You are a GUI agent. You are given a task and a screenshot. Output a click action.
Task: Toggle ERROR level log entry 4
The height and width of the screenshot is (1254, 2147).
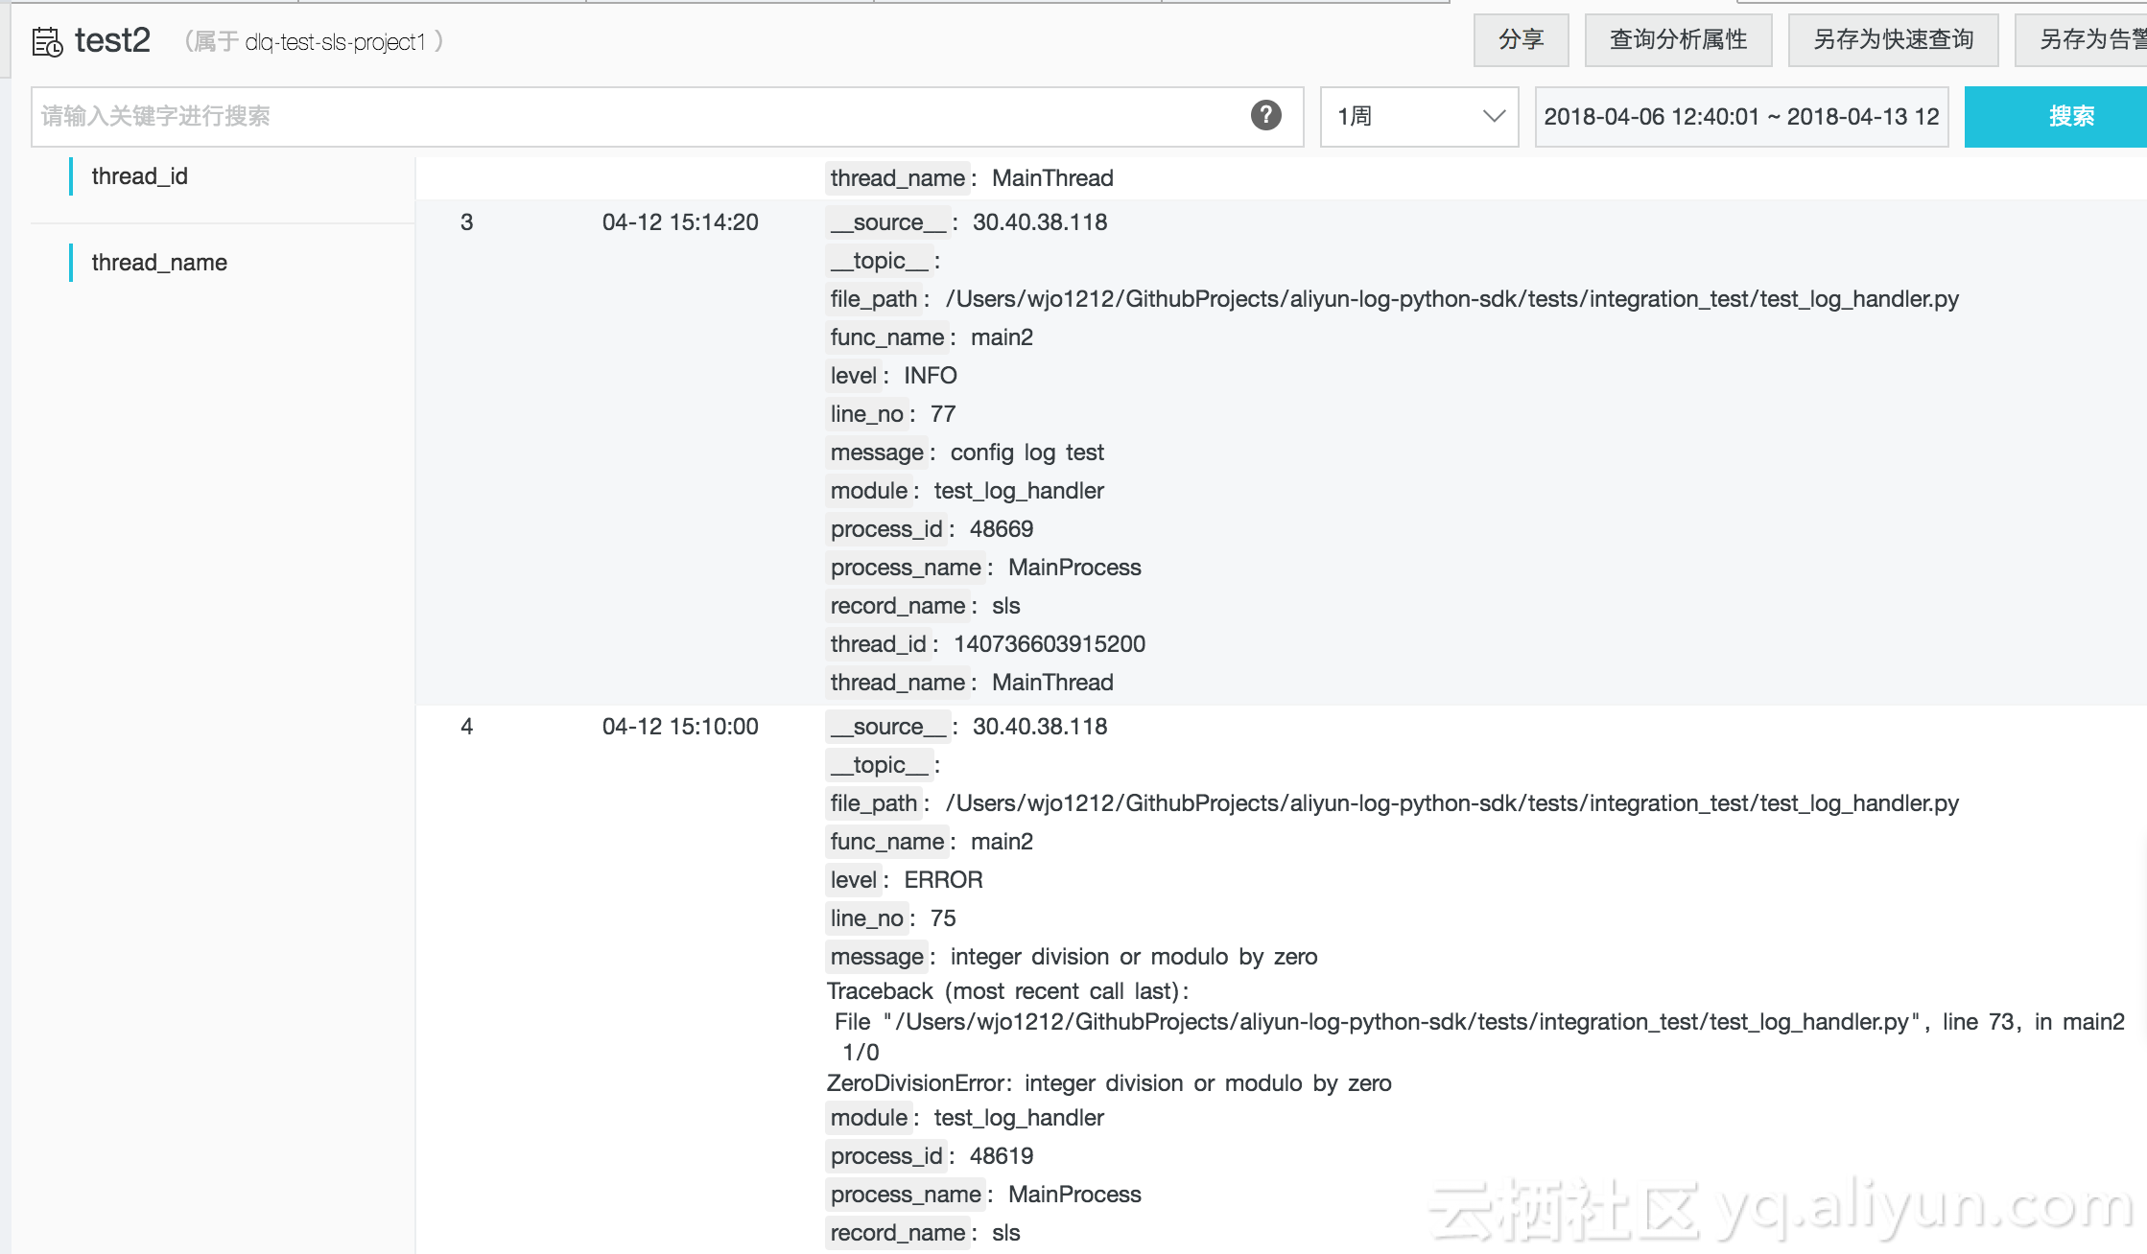pyautogui.click(x=466, y=727)
